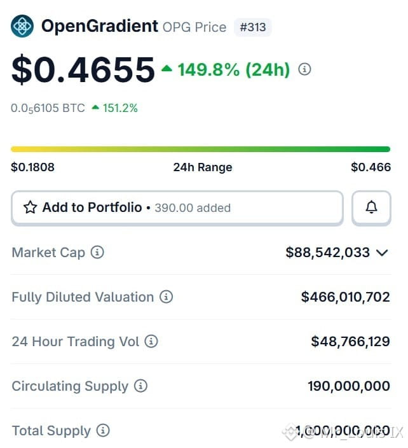The width and height of the screenshot is (408, 448).
Task: Click the BTC price 0.0₅6105 text
Action: pos(48,109)
